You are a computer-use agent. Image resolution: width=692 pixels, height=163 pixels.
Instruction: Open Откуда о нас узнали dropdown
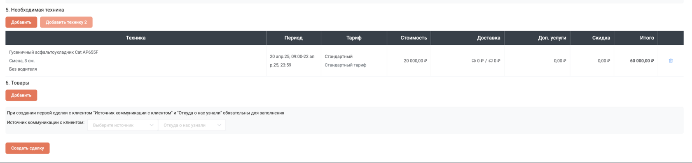pos(192,125)
